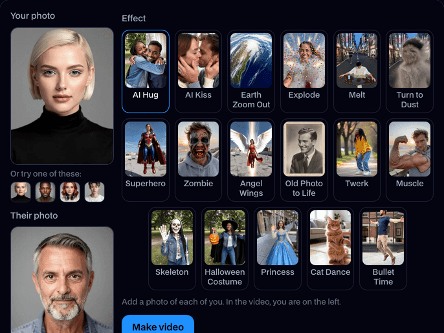
Task: Click the large Your photo image
Action: point(62,96)
